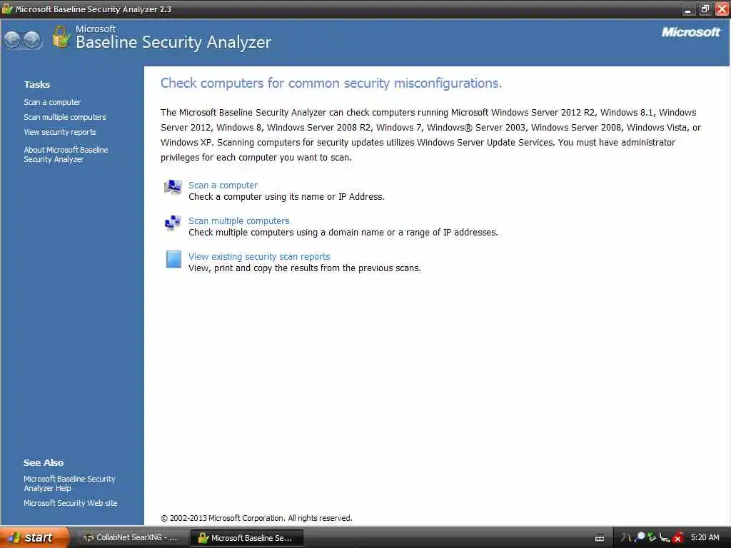Viewport: 731px width, 548px height.
Task: Click the magnifier icon in the system tray
Action: 640,537
